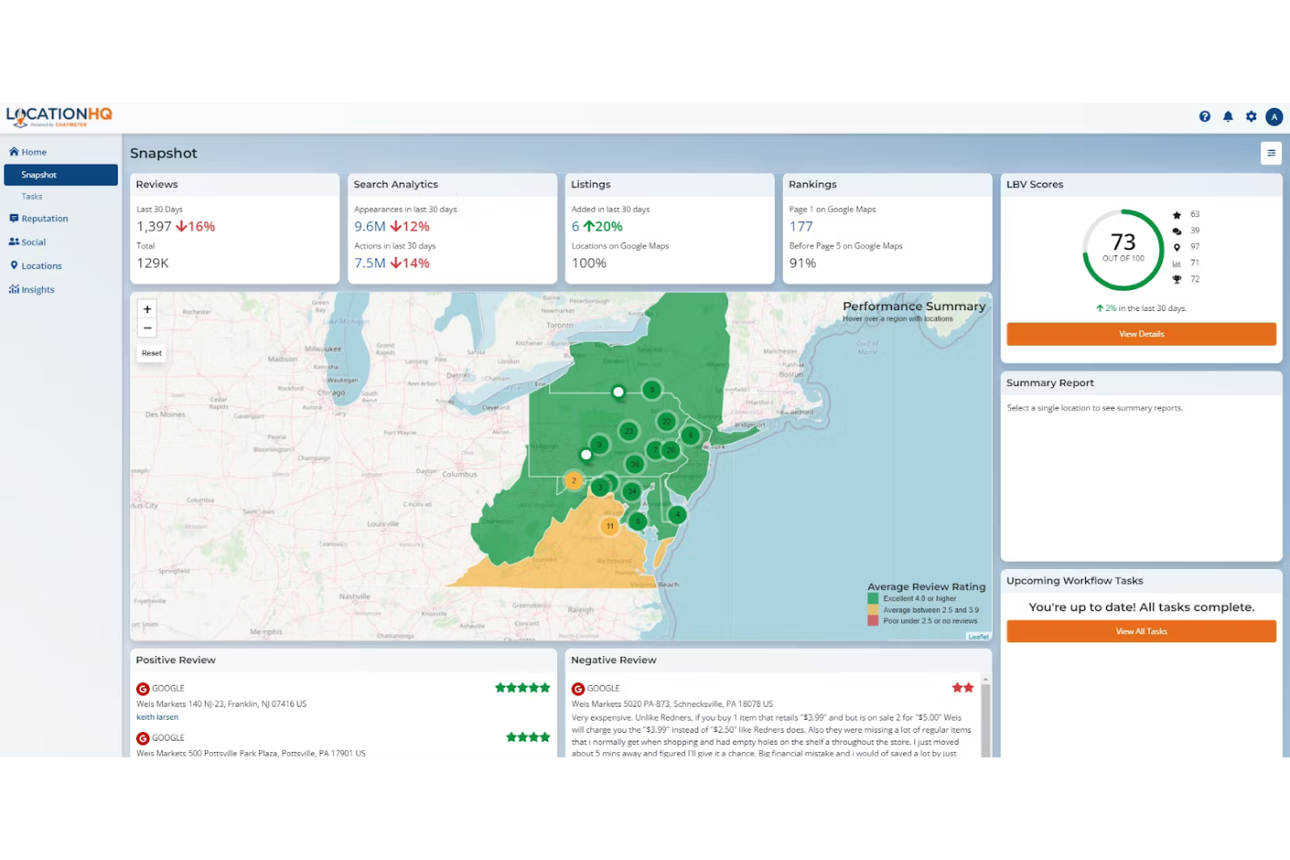Image resolution: width=1290 pixels, height=860 pixels.
Task: Click the green Excellent legend swatch
Action: [872, 599]
